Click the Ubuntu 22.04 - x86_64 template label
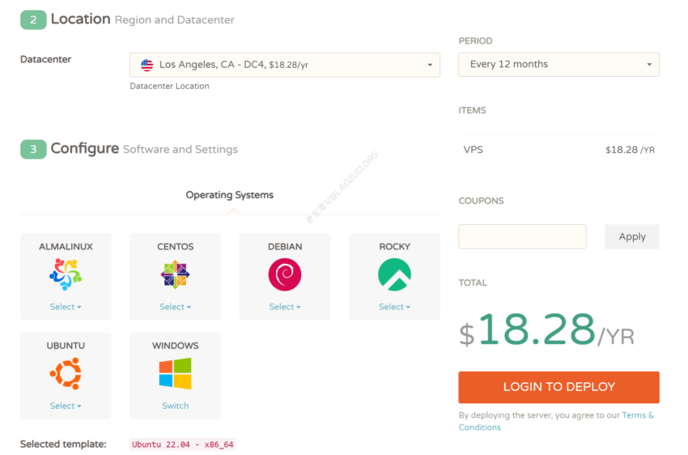688x455 pixels. (x=183, y=444)
